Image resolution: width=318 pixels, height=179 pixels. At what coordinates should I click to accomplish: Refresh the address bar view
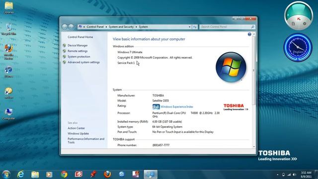(x=195, y=27)
